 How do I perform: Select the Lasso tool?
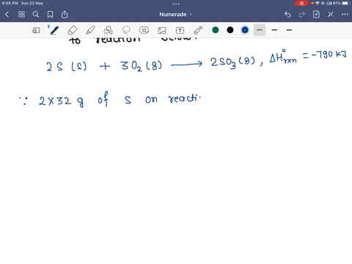tap(126, 30)
